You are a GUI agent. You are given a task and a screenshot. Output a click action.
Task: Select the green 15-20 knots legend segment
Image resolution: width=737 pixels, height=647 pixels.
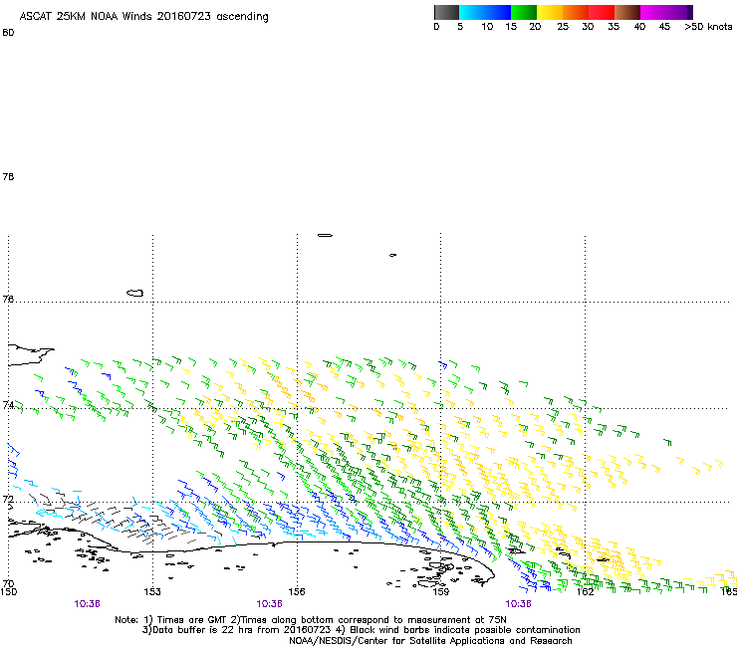tap(524, 12)
